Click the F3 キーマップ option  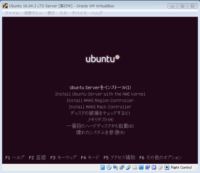[63, 157]
